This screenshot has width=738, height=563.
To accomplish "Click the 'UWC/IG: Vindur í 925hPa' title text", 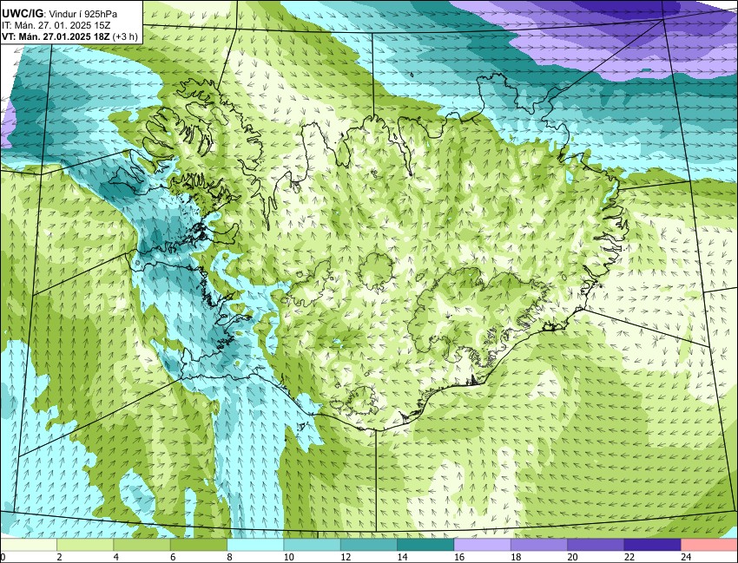I will point(60,14).
